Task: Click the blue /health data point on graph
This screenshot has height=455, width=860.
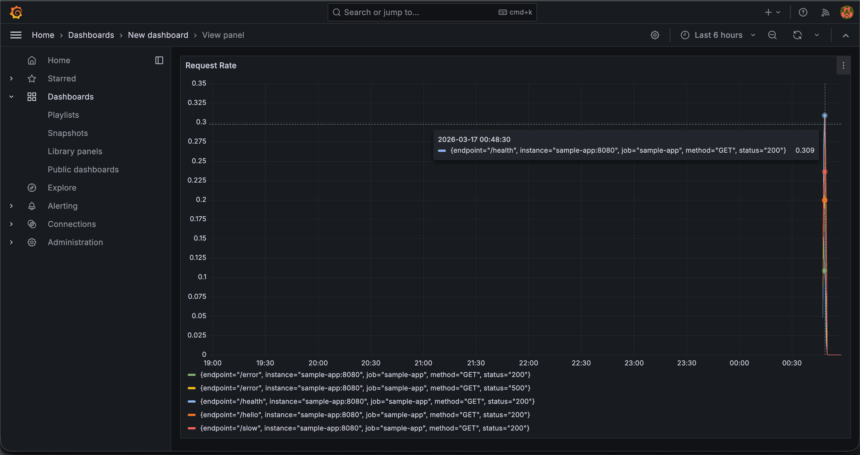Action: (x=825, y=116)
